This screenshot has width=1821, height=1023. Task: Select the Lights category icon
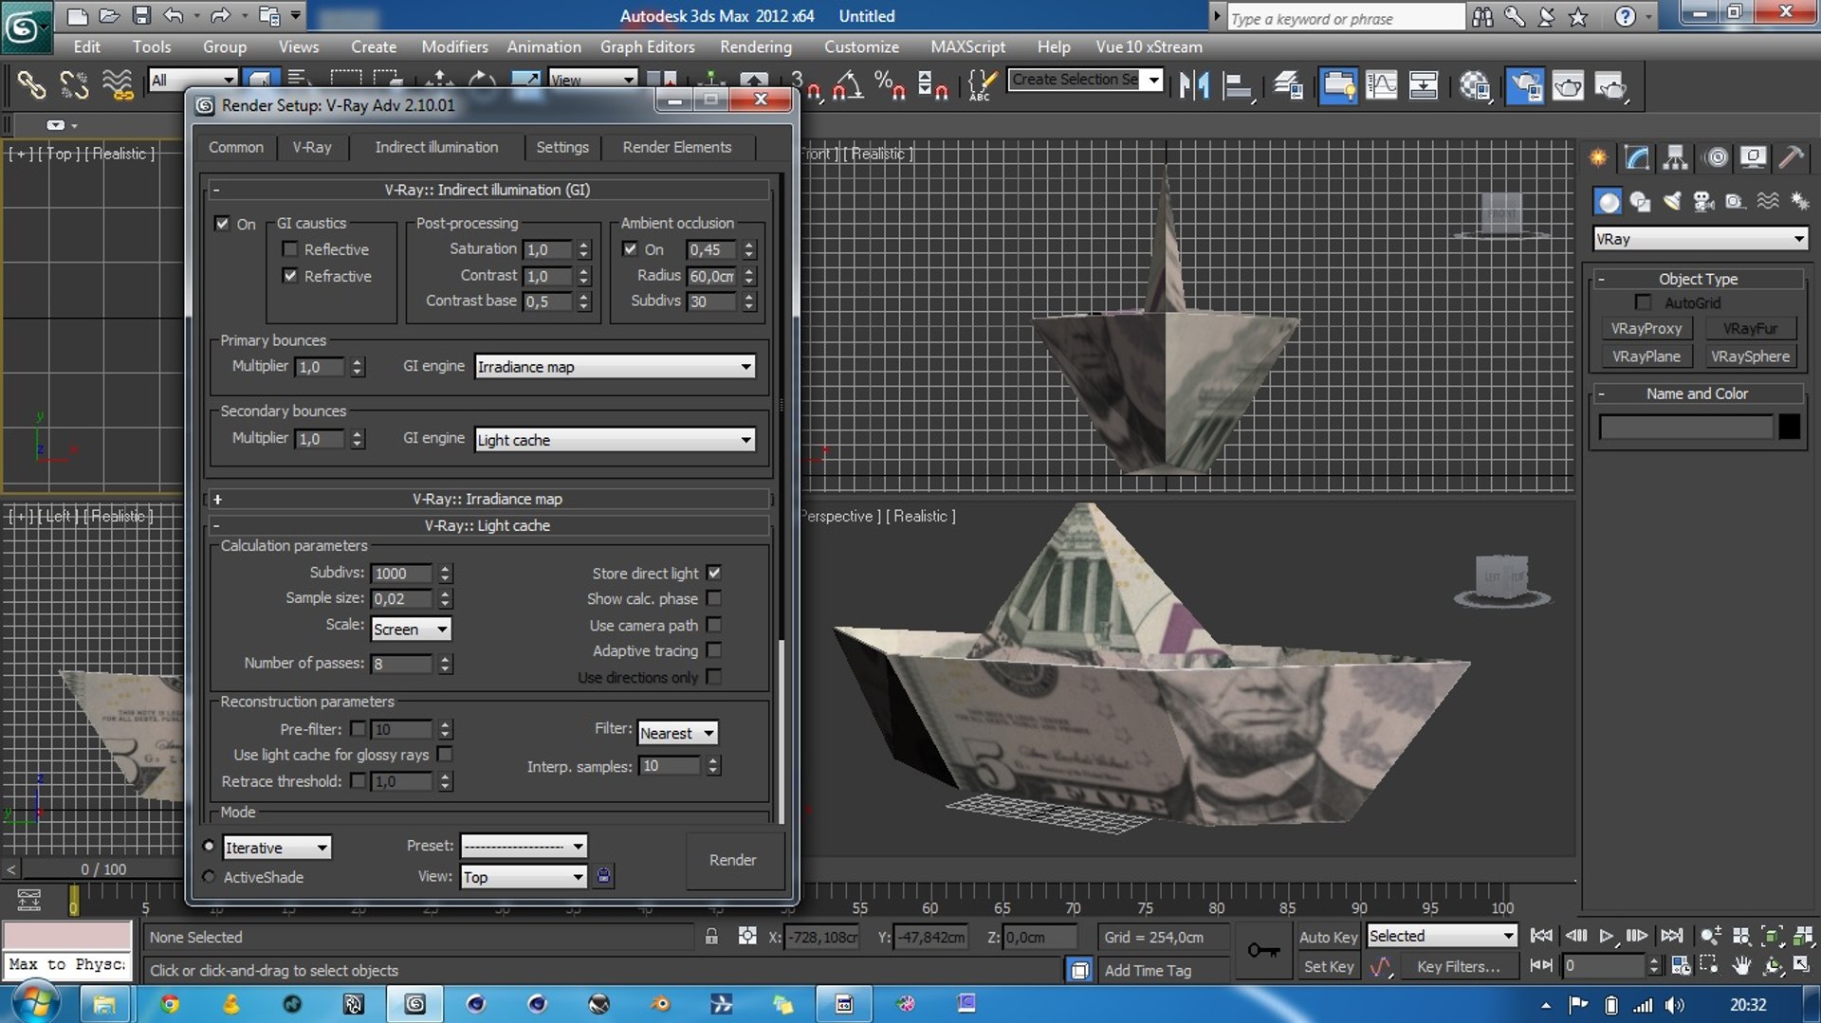point(1672,201)
